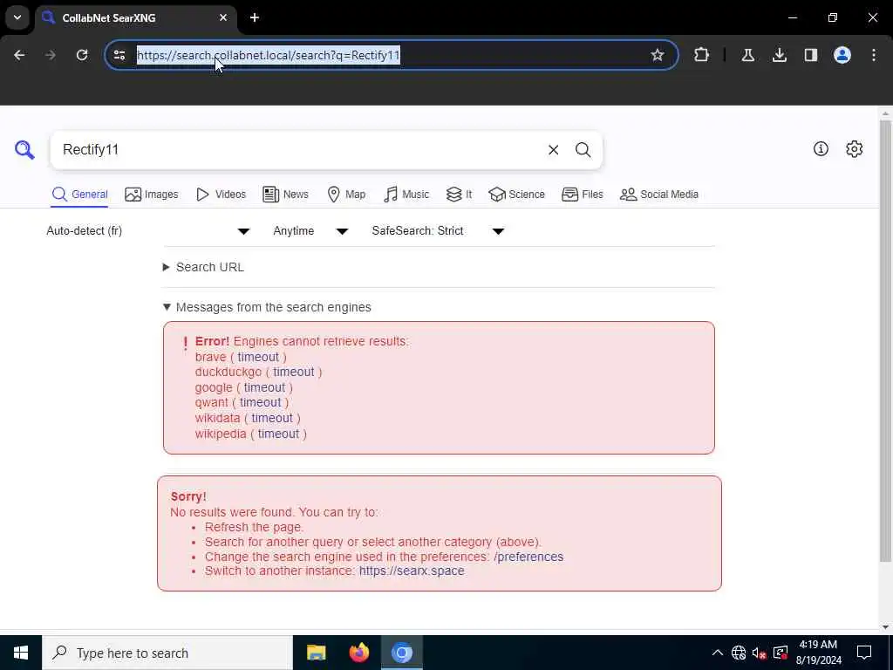Expand the Search URL section
Viewport: 893px width, 670px height.
203,267
